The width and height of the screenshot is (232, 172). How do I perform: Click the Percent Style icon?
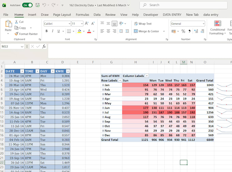pos(183,31)
